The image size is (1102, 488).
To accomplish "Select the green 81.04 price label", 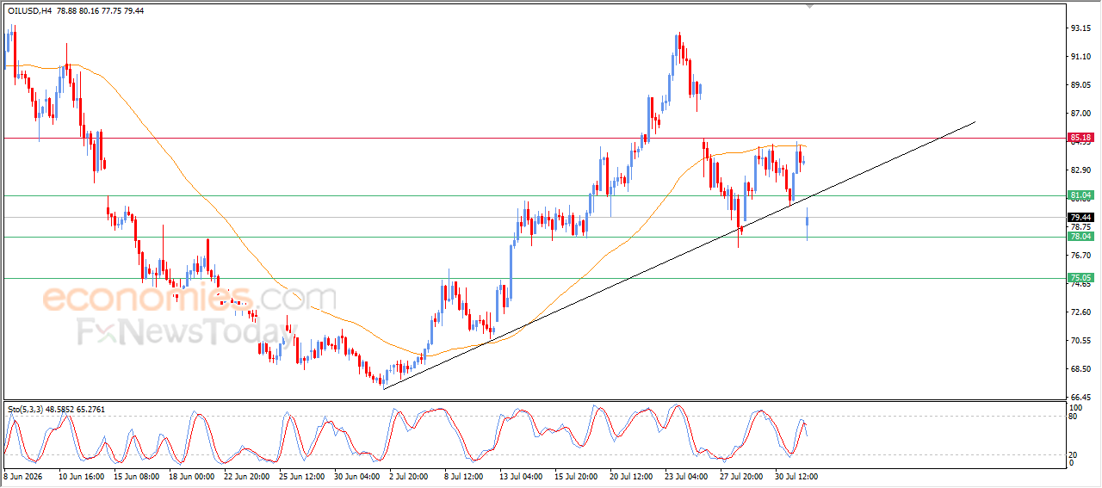I will pos(1080,195).
